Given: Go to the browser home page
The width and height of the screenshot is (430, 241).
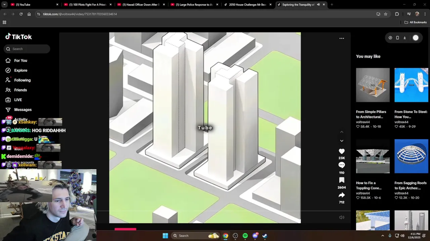Looking at the screenshot, I should pos(29,14).
